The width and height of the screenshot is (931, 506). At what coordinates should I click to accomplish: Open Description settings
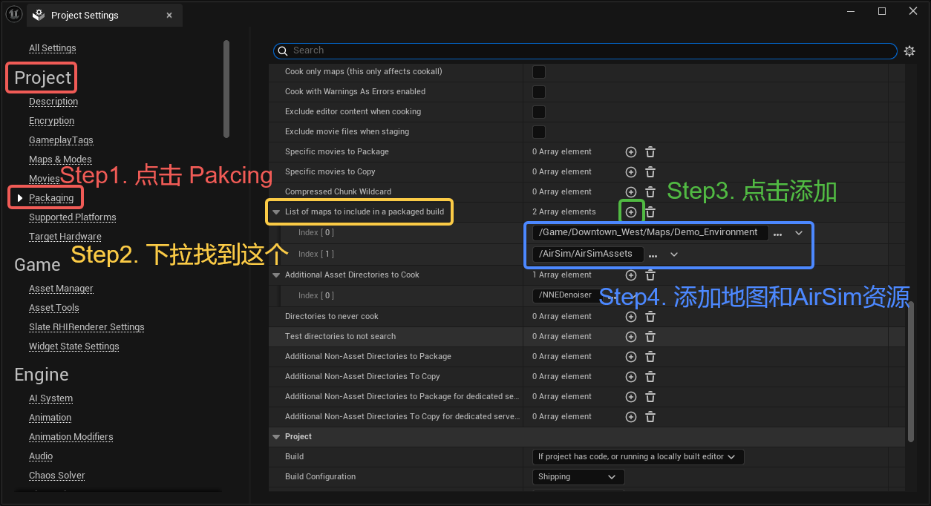click(x=53, y=102)
